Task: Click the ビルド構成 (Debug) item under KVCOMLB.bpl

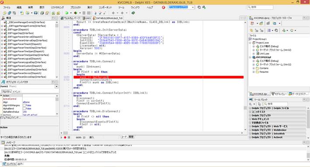Action: point(269,61)
